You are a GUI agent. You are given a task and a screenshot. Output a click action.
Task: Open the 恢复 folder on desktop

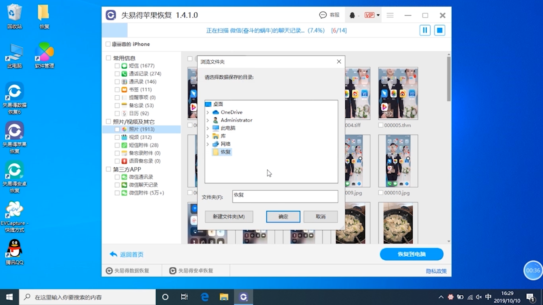pyautogui.click(x=44, y=17)
